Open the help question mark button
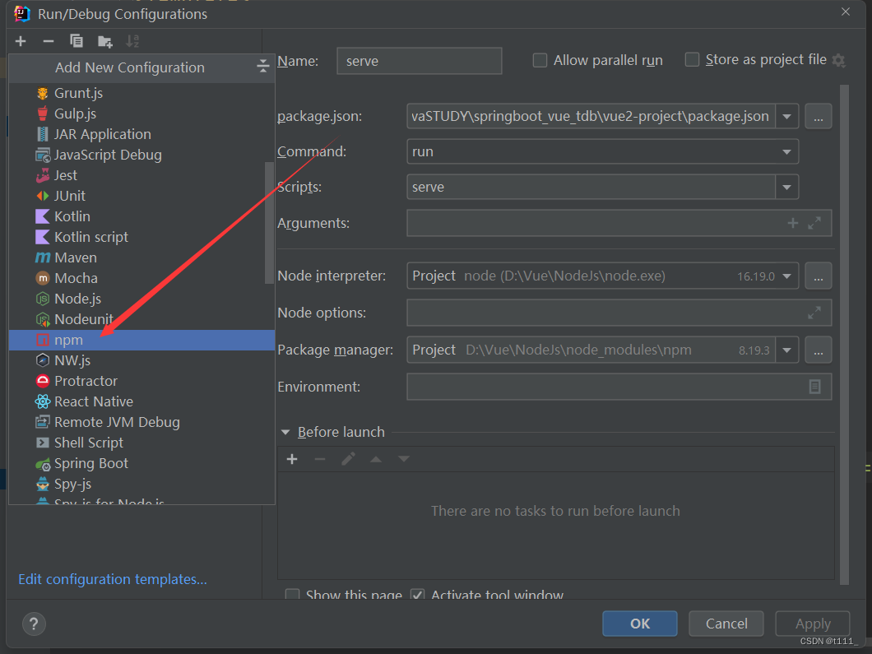Screen dimensions: 872x654 tap(34, 624)
